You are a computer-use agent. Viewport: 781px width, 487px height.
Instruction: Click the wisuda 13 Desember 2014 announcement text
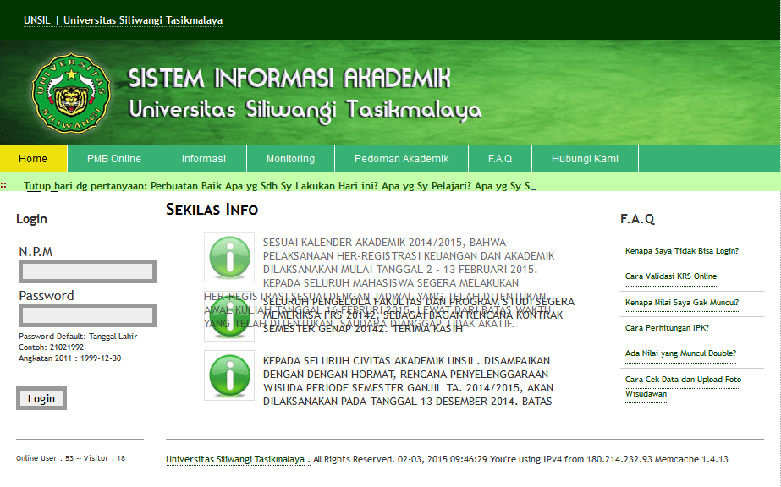[407, 381]
